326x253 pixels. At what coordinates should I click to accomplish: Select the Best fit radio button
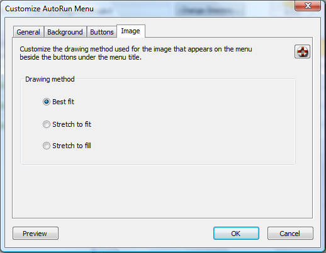(47, 102)
